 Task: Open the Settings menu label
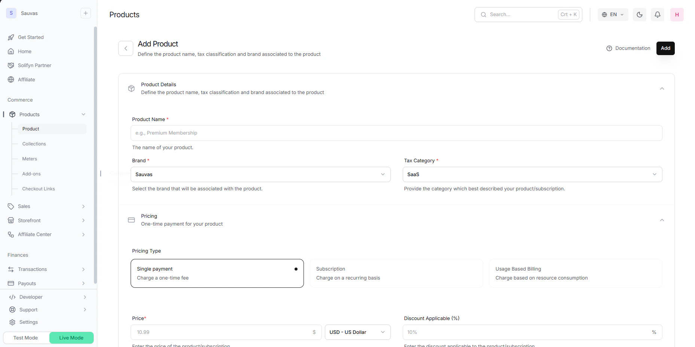coord(28,322)
